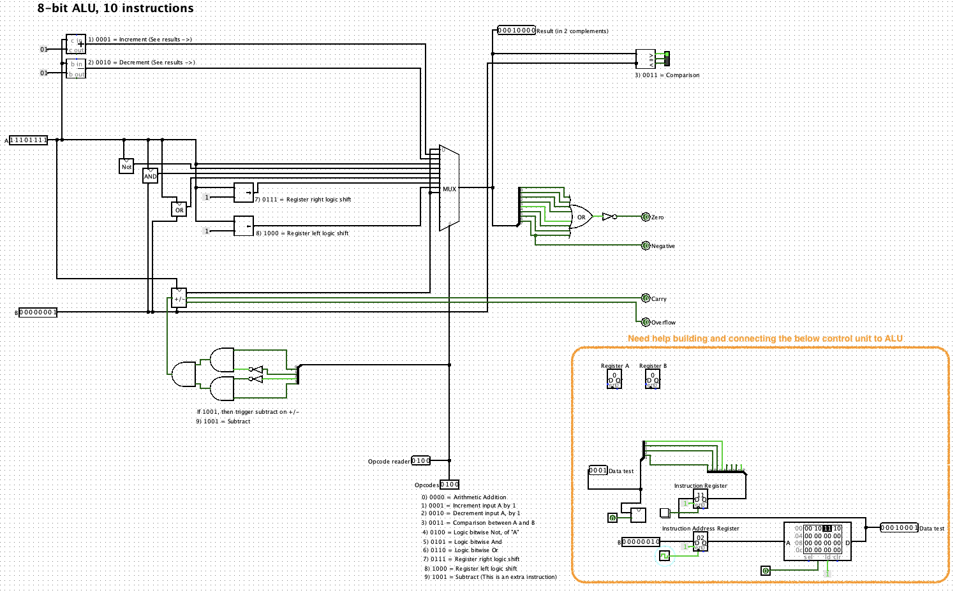Click the 'Result (in 2 complements)' label

point(572,31)
